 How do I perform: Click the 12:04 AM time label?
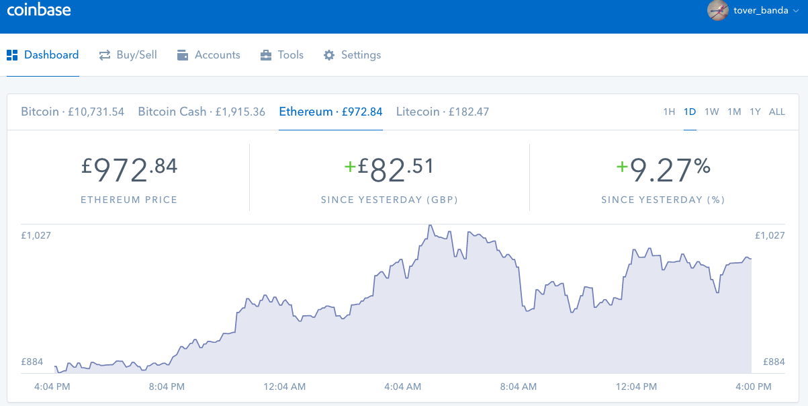click(x=285, y=387)
